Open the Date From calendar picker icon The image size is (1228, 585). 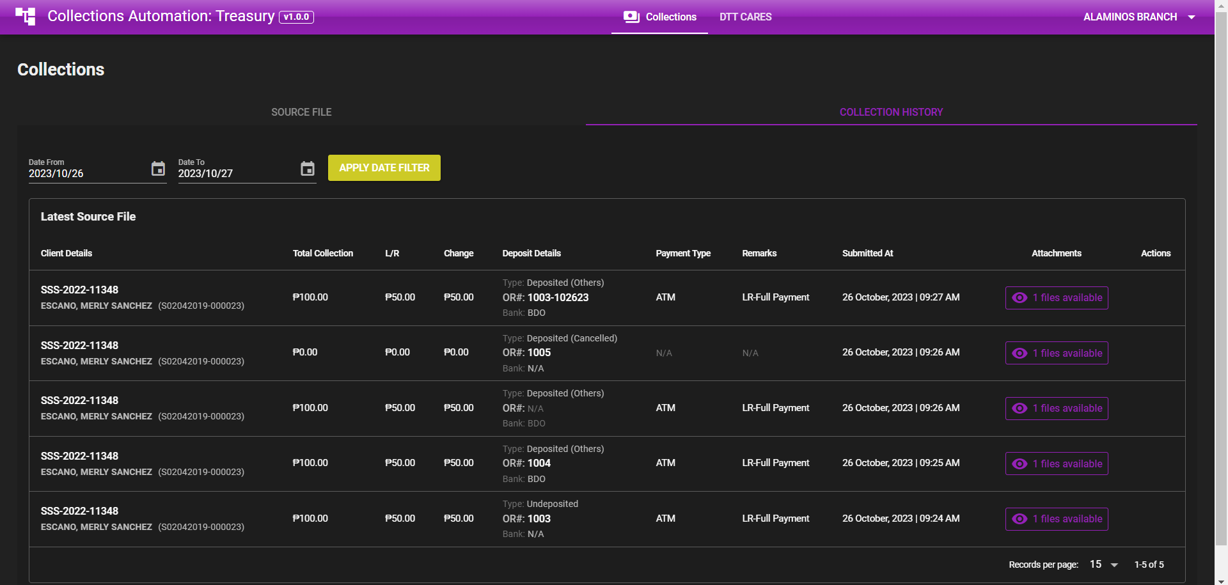tap(158, 169)
